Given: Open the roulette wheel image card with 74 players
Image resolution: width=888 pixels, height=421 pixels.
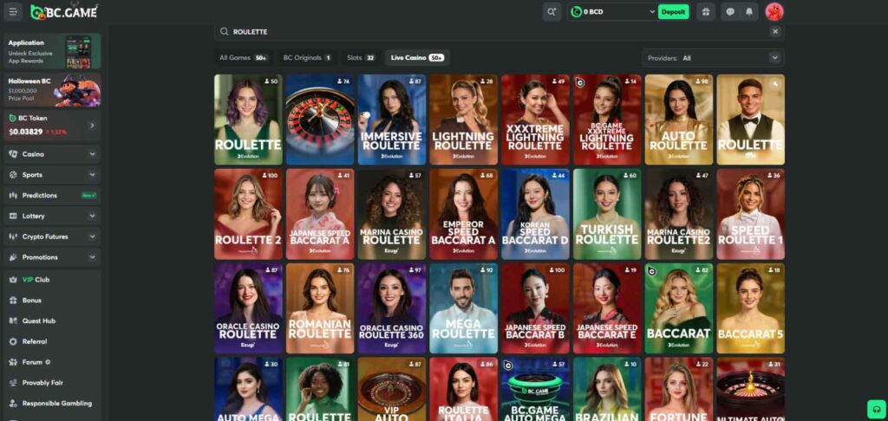Looking at the screenshot, I should [320, 120].
